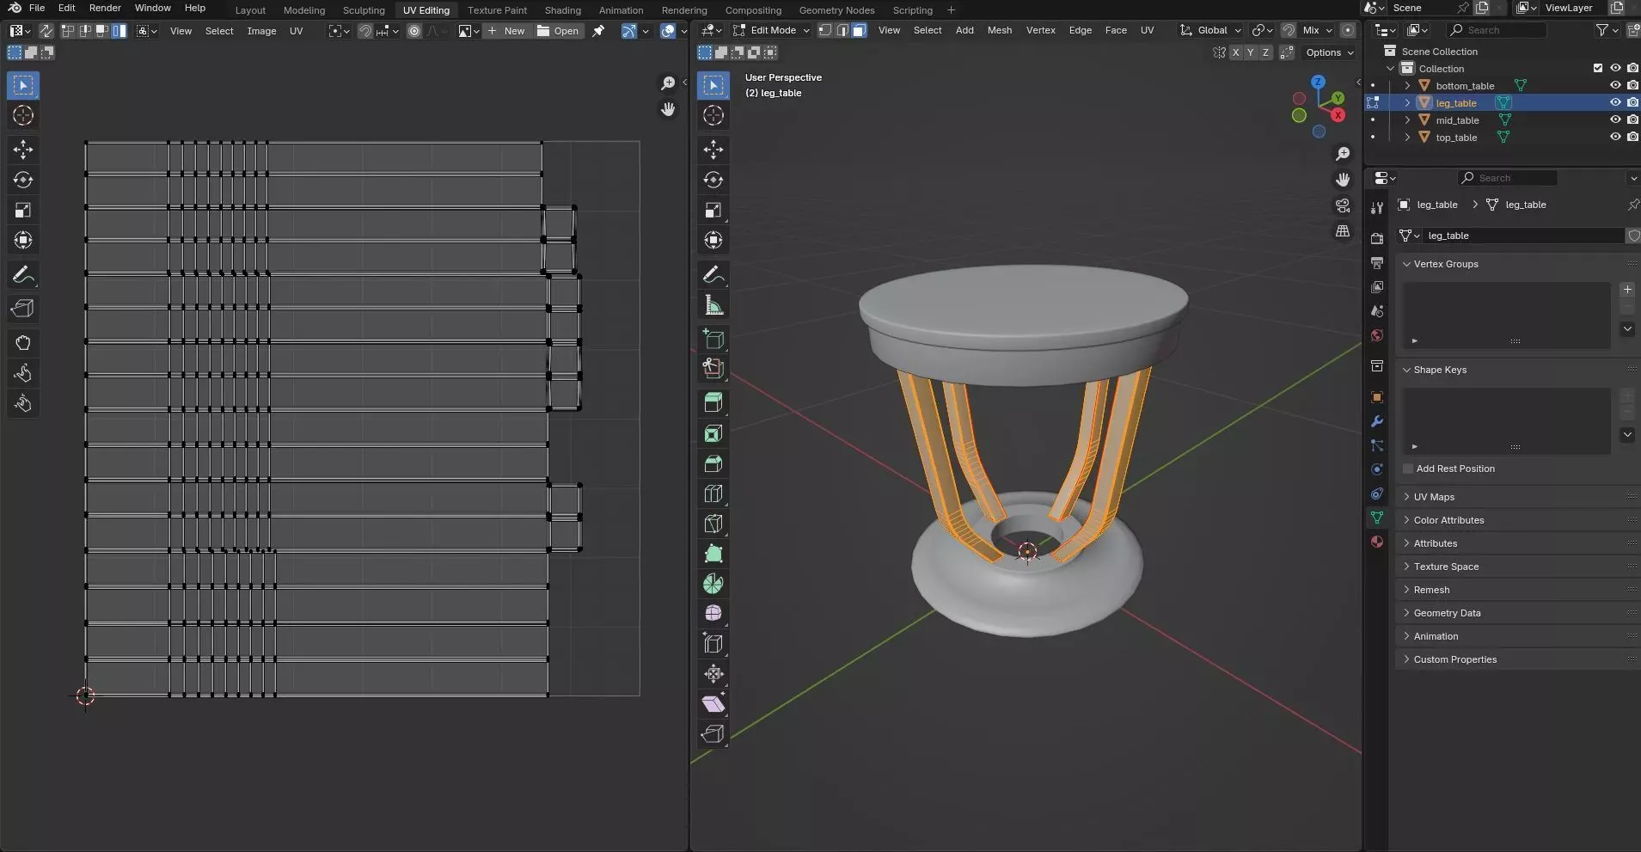The width and height of the screenshot is (1641, 852).
Task: Select the Knife tool
Action: pos(713,524)
